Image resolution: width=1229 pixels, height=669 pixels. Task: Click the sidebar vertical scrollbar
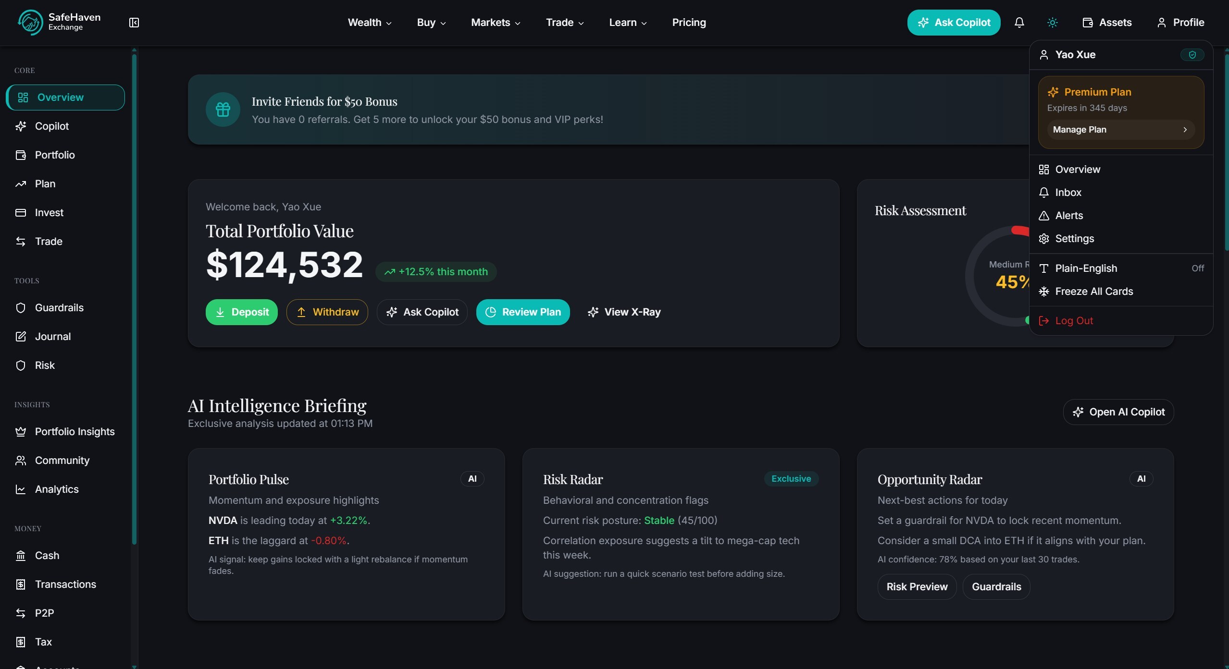click(x=134, y=298)
